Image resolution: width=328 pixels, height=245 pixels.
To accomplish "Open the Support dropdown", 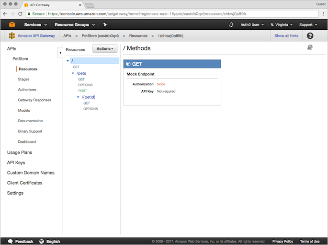I will click(x=308, y=25).
